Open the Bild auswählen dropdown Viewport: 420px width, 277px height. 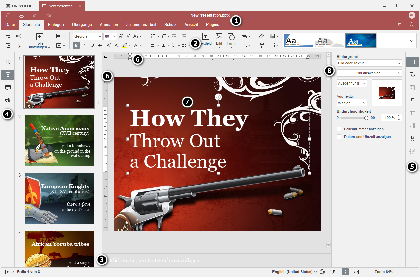tap(369, 73)
